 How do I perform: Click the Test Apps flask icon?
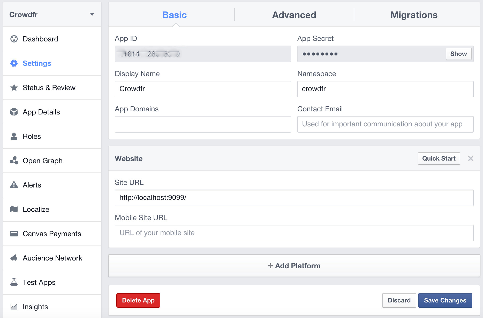(x=14, y=282)
